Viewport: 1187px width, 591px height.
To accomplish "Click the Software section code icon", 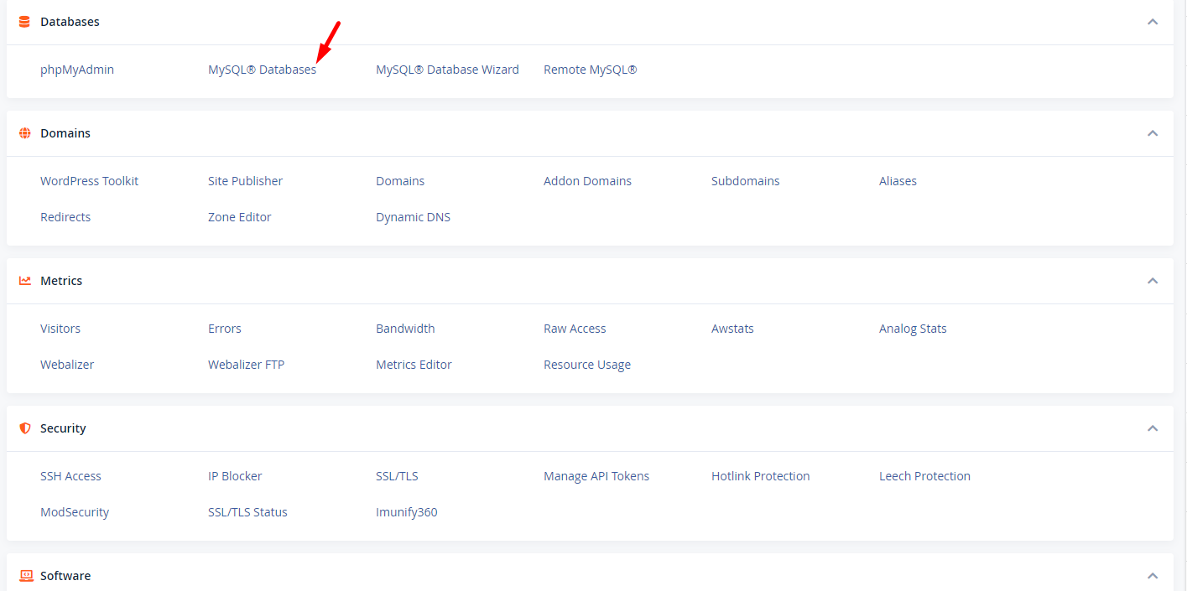I will (x=25, y=576).
